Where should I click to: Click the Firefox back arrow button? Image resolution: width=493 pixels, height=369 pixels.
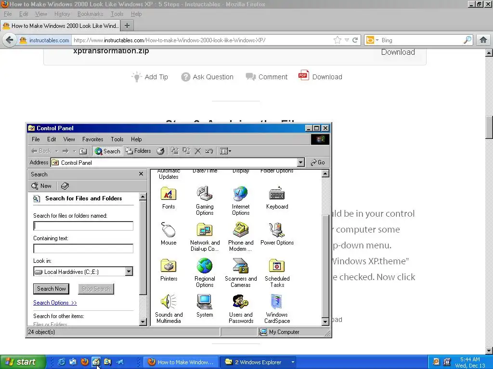10,40
